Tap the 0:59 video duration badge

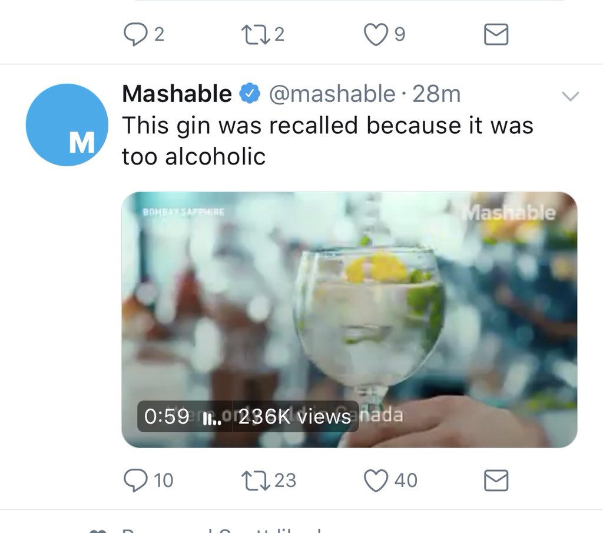coord(167,416)
